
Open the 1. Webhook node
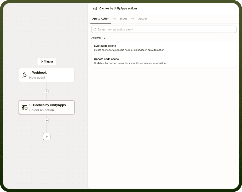[47, 75]
